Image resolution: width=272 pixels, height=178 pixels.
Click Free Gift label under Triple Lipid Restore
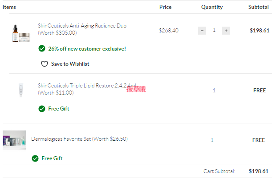click(x=59, y=109)
